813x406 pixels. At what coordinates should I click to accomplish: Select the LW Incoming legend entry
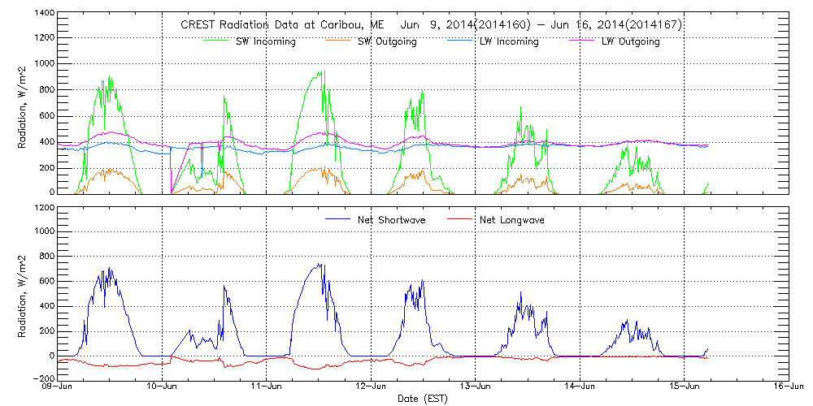point(509,41)
